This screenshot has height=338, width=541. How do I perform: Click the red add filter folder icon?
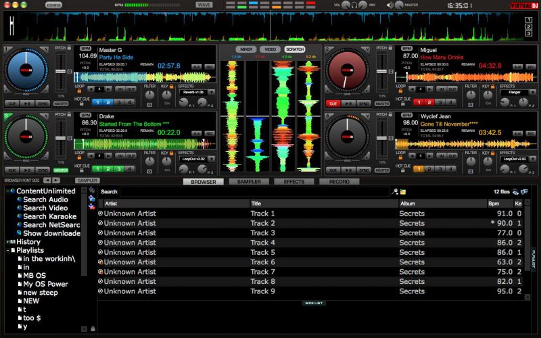pos(91,207)
